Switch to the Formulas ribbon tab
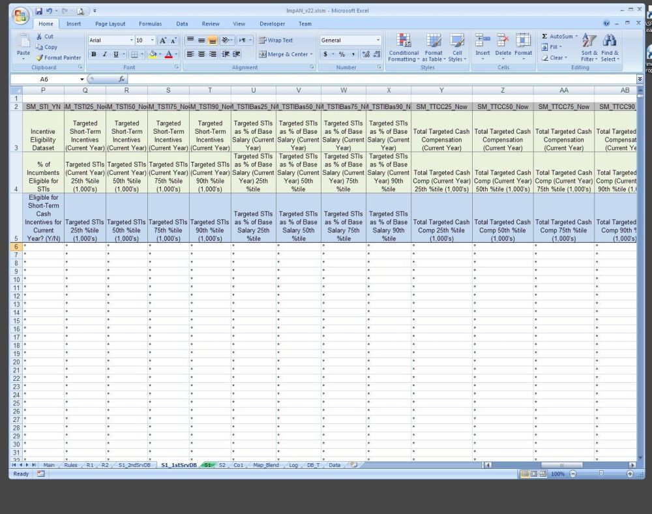Viewport: 652px width, 514px height. (150, 24)
